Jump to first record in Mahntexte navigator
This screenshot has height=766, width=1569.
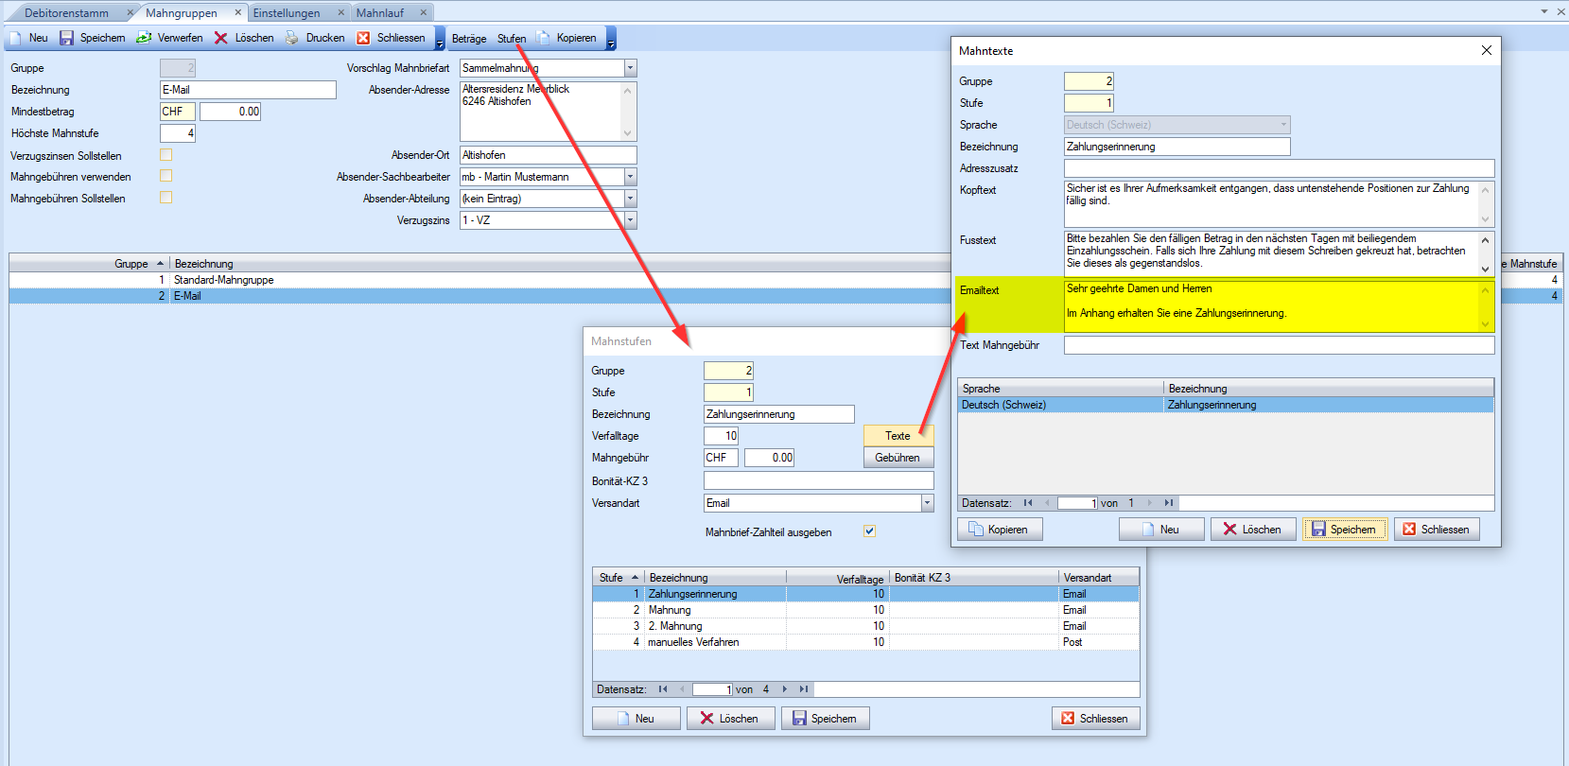(x=1028, y=503)
